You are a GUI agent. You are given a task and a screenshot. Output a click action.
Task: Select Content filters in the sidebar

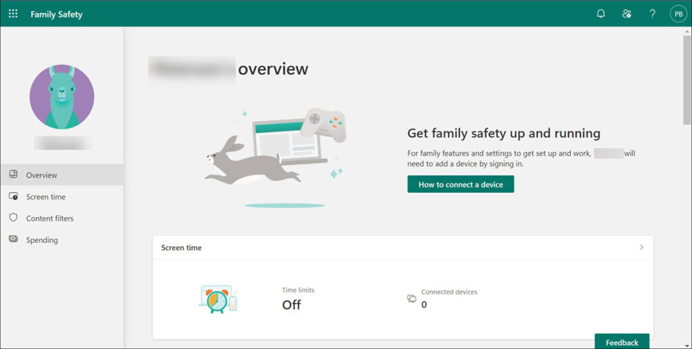point(61,218)
